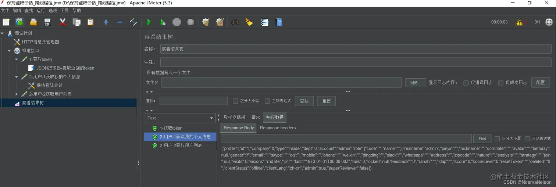Open the 文件 menu
The width and height of the screenshot is (556, 187).
tap(5, 11)
